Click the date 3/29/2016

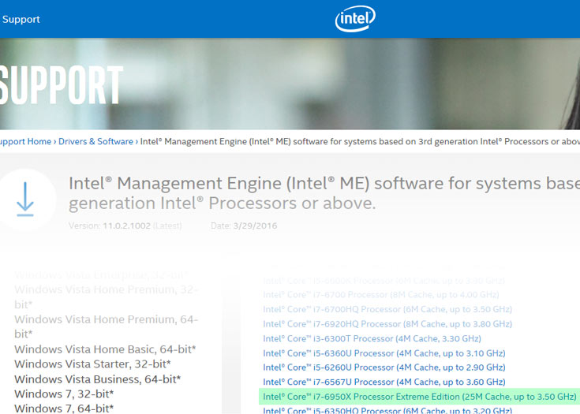click(x=255, y=226)
